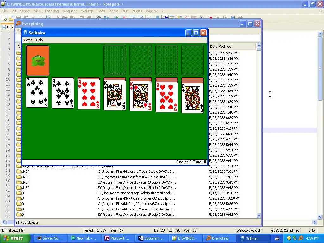The height and width of the screenshot is (243, 324).
Task: Open Notepad++ Language menu
Action: (70, 11)
